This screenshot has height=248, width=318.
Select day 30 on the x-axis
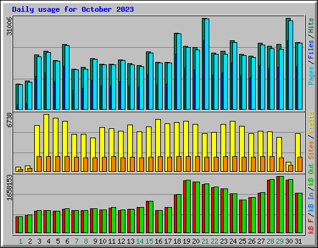coord(289,241)
